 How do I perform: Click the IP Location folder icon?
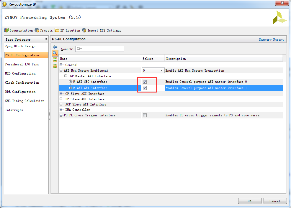click(57, 30)
